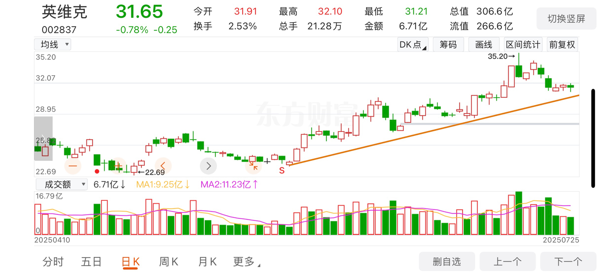
Task: Shift the chart right with the gray arrow
Action: pos(208,166)
